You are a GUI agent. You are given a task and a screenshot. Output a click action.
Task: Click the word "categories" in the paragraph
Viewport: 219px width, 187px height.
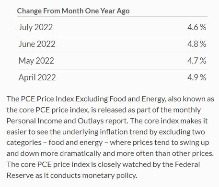click(x=24, y=143)
